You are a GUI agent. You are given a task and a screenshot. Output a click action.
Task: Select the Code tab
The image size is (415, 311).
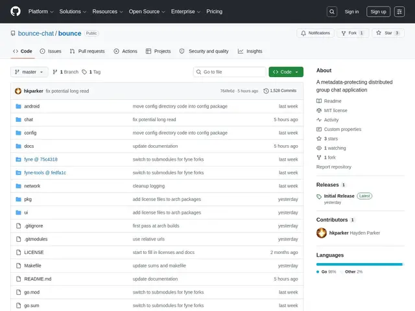[x=23, y=51]
